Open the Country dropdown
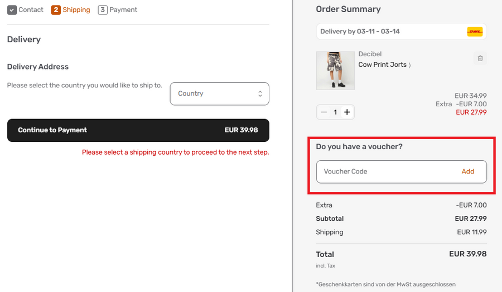Image resolution: width=502 pixels, height=292 pixels. 219,93
